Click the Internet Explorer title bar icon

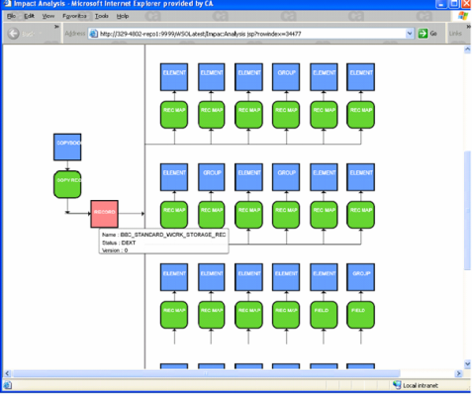tap(7, 4)
